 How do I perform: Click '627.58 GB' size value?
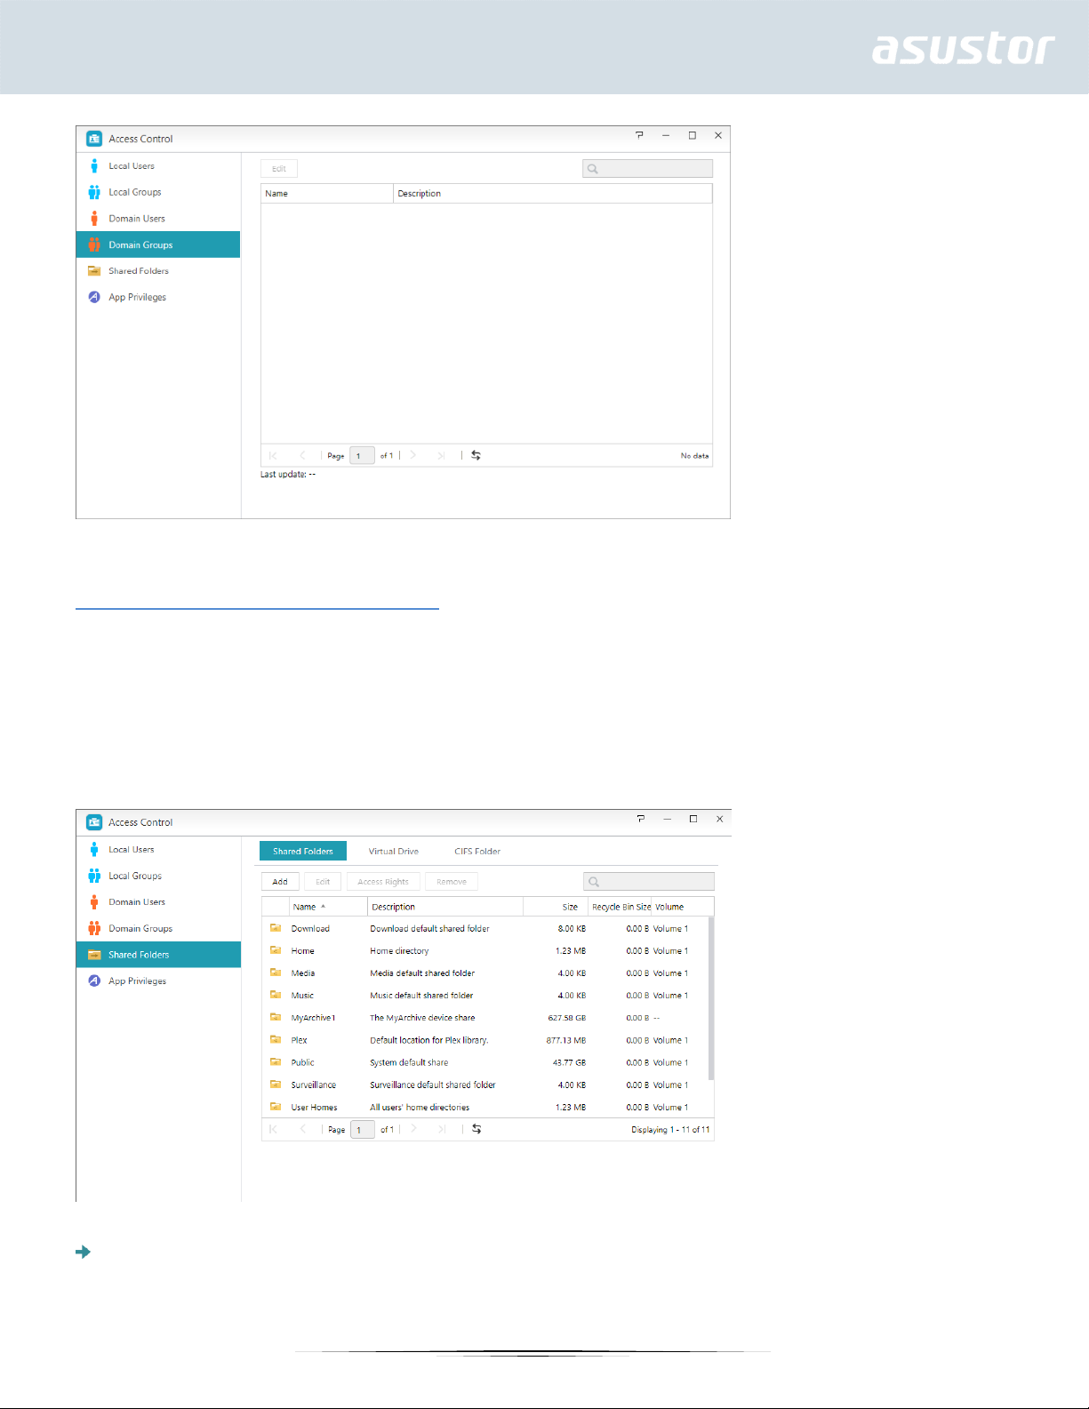pos(567,1018)
